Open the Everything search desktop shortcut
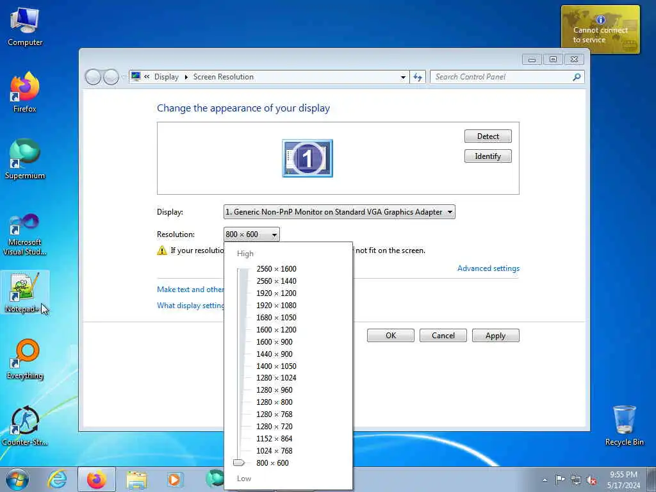The image size is (656, 492). pyautogui.click(x=25, y=359)
